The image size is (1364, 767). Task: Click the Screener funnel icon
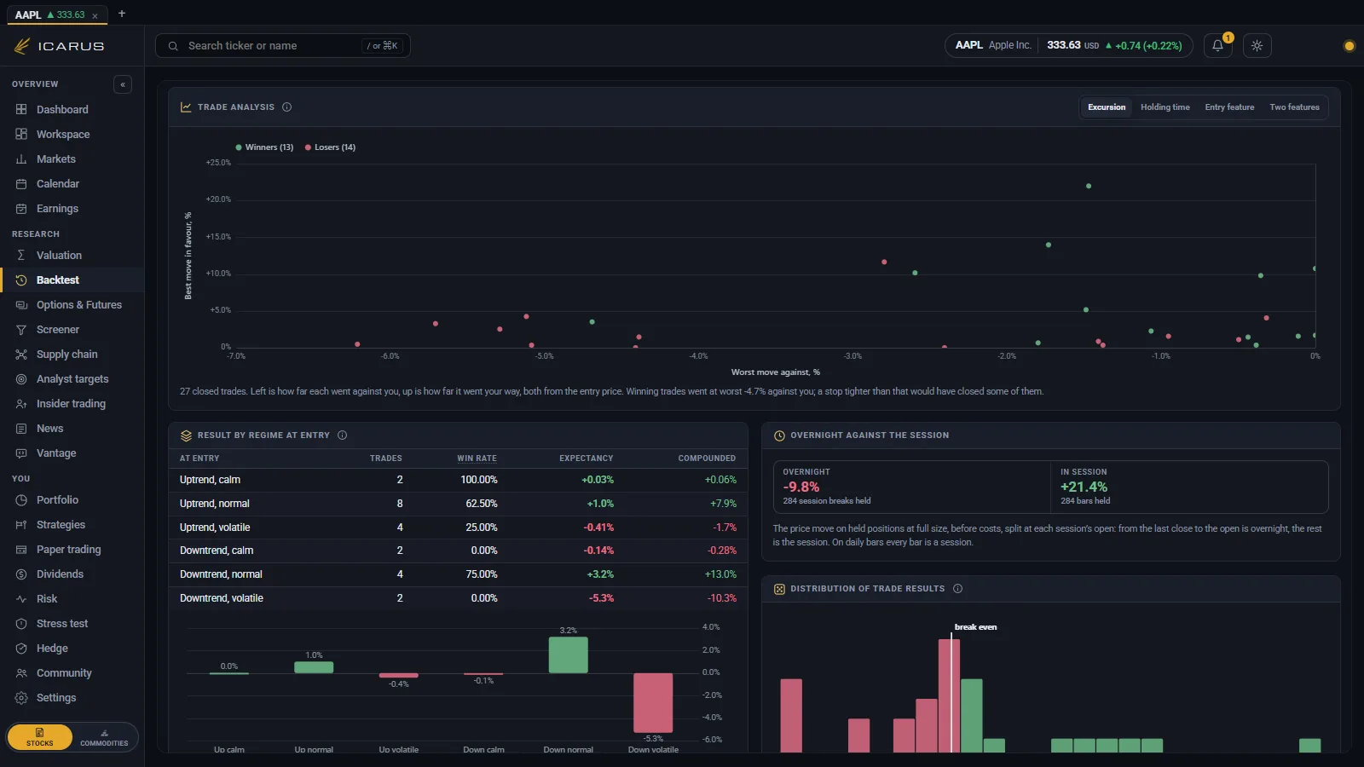point(21,330)
